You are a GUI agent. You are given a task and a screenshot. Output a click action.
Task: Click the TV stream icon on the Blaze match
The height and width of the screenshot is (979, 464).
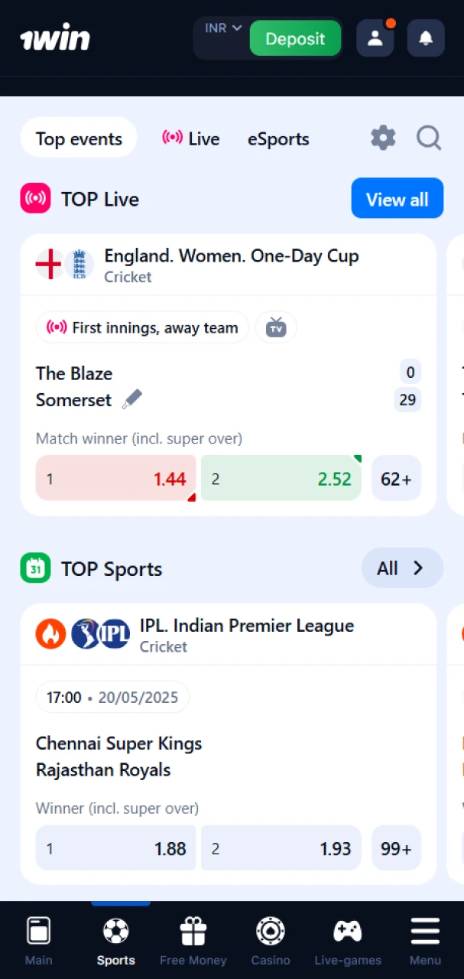pyautogui.click(x=276, y=327)
